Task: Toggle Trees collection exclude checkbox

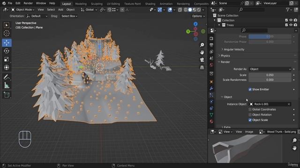Action: tap(286, 25)
